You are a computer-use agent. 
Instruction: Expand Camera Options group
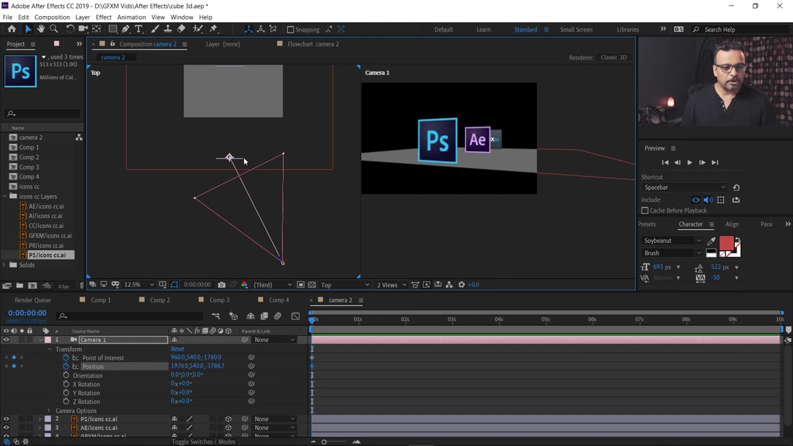[x=49, y=411]
